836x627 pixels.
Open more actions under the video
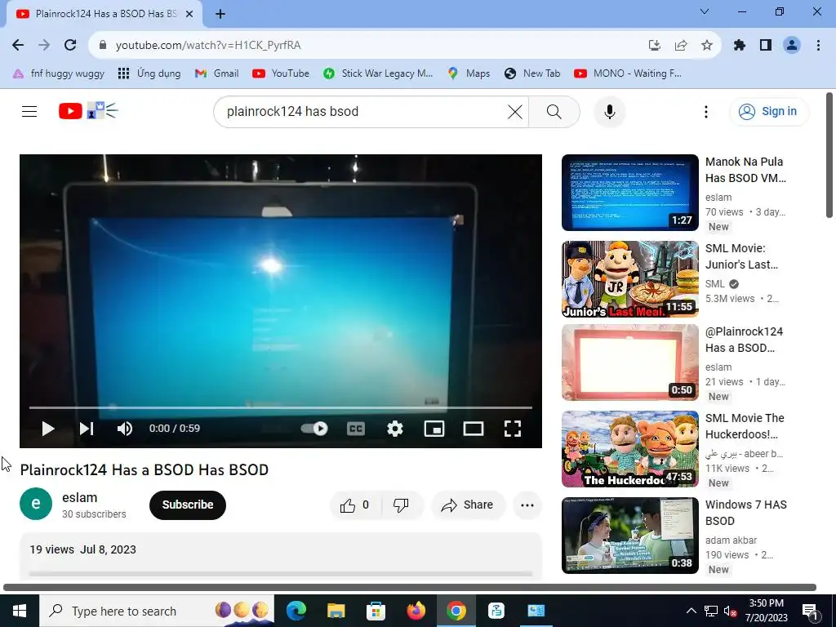(x=527, y=505)
